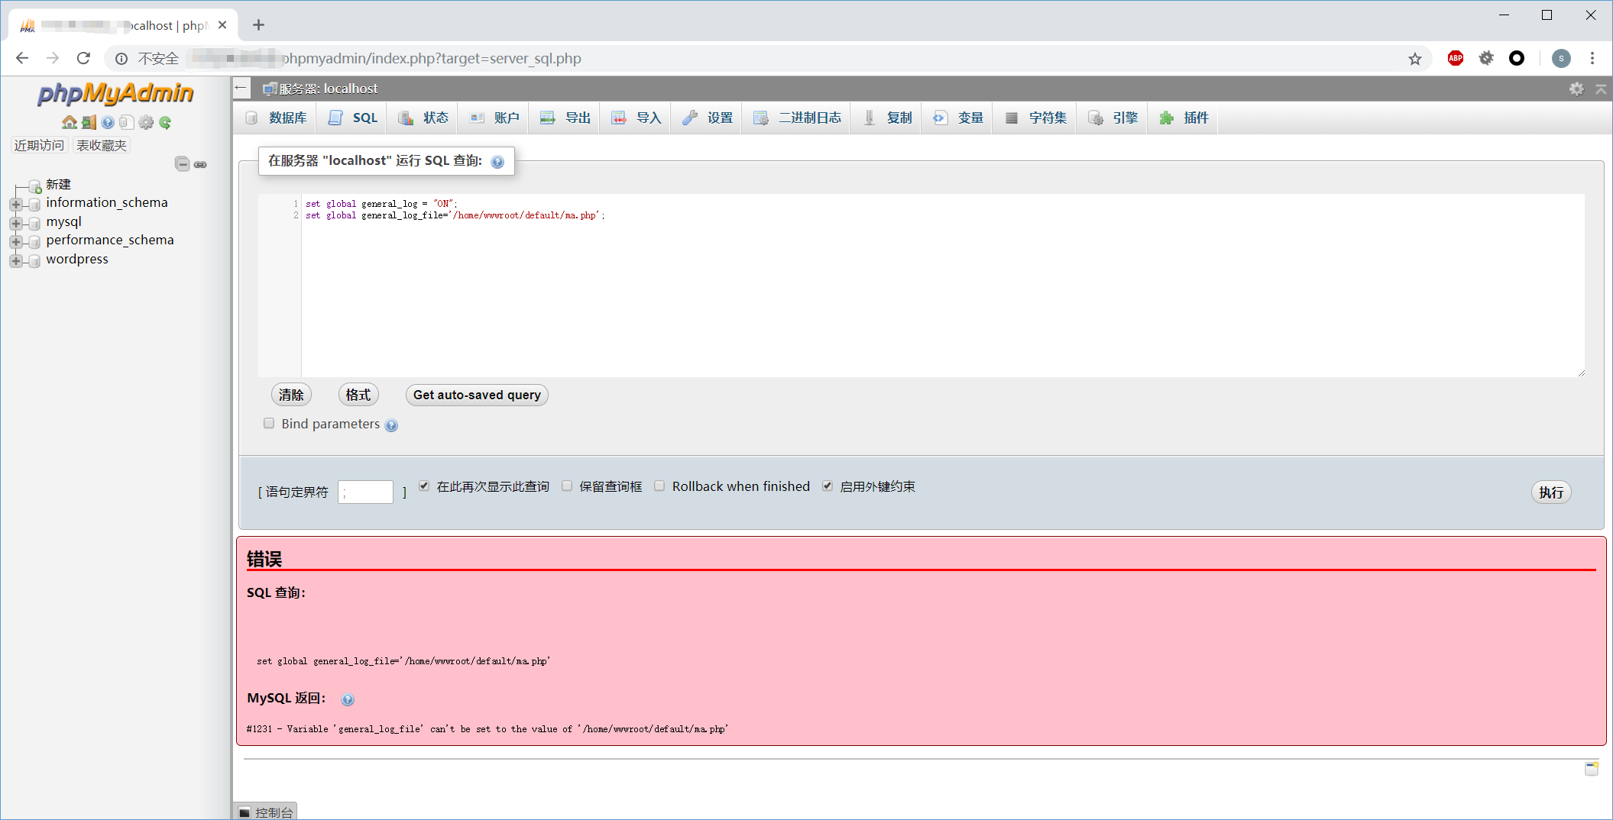
Task: Click the 语句定界符 delimiter input field
Action: (365, 492)
